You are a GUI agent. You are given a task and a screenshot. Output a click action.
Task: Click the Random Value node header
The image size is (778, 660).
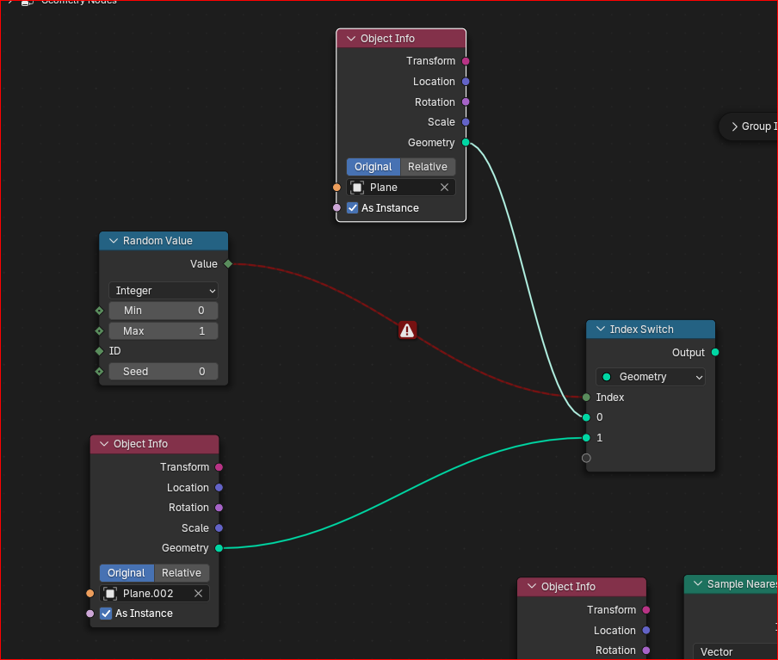pos(164,241)
